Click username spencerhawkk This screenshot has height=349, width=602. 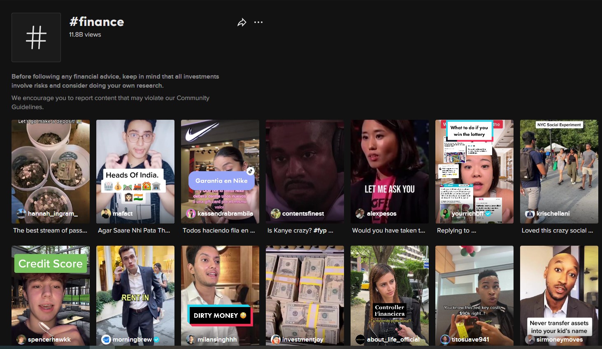pos(49,340)
